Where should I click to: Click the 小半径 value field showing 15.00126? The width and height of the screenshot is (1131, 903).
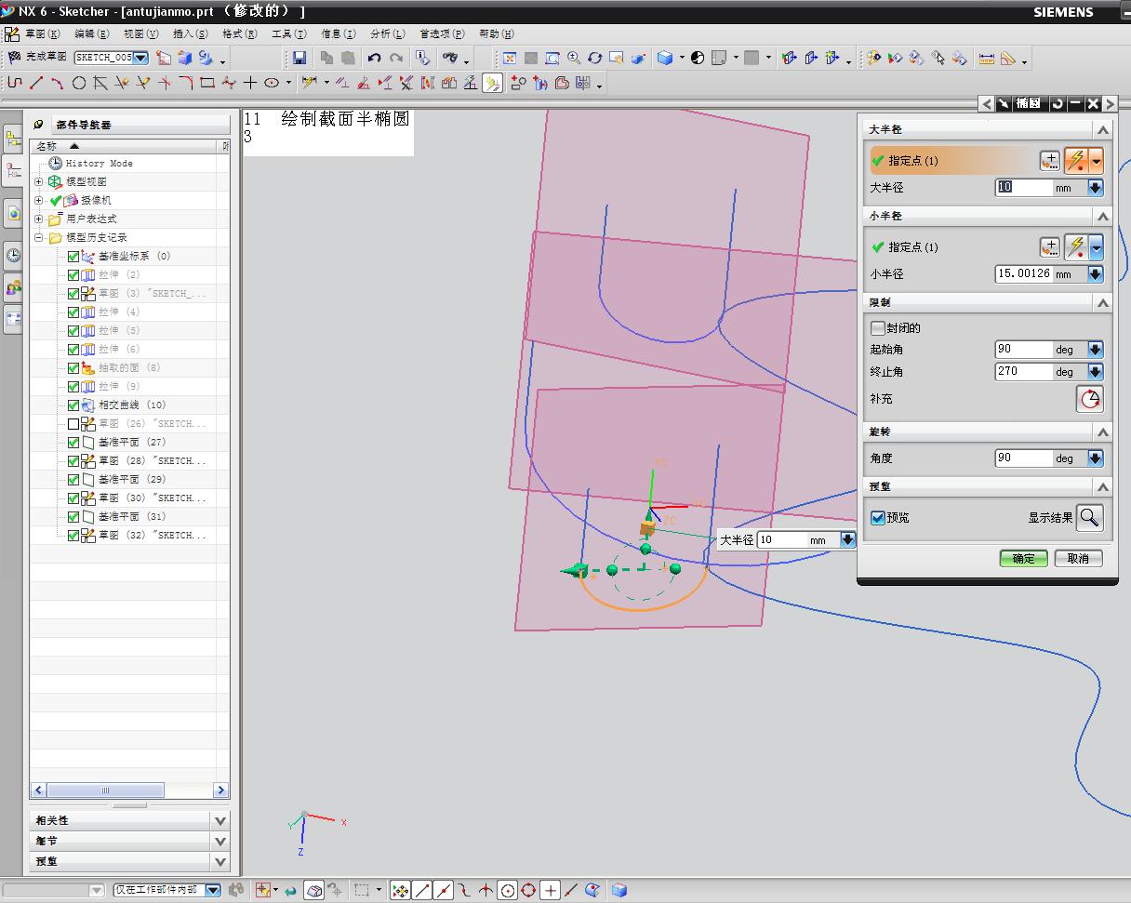(x=1024, y=274)
